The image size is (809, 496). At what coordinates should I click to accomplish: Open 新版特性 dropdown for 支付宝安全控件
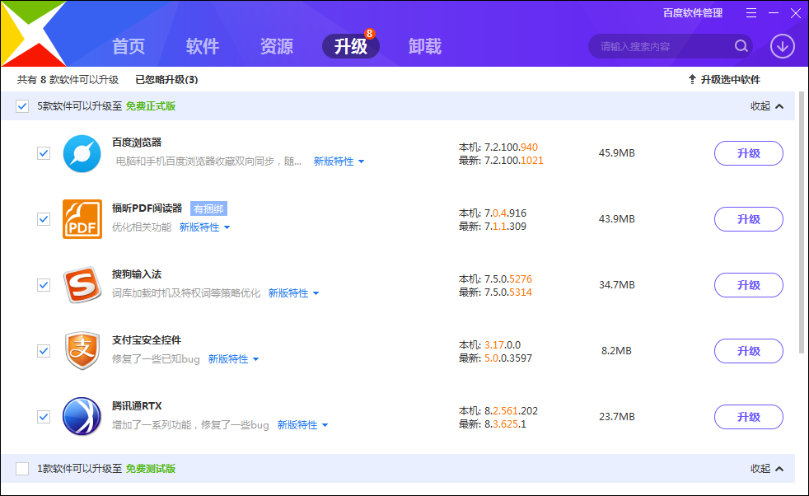pyautogui.click(x=229, y=359)
